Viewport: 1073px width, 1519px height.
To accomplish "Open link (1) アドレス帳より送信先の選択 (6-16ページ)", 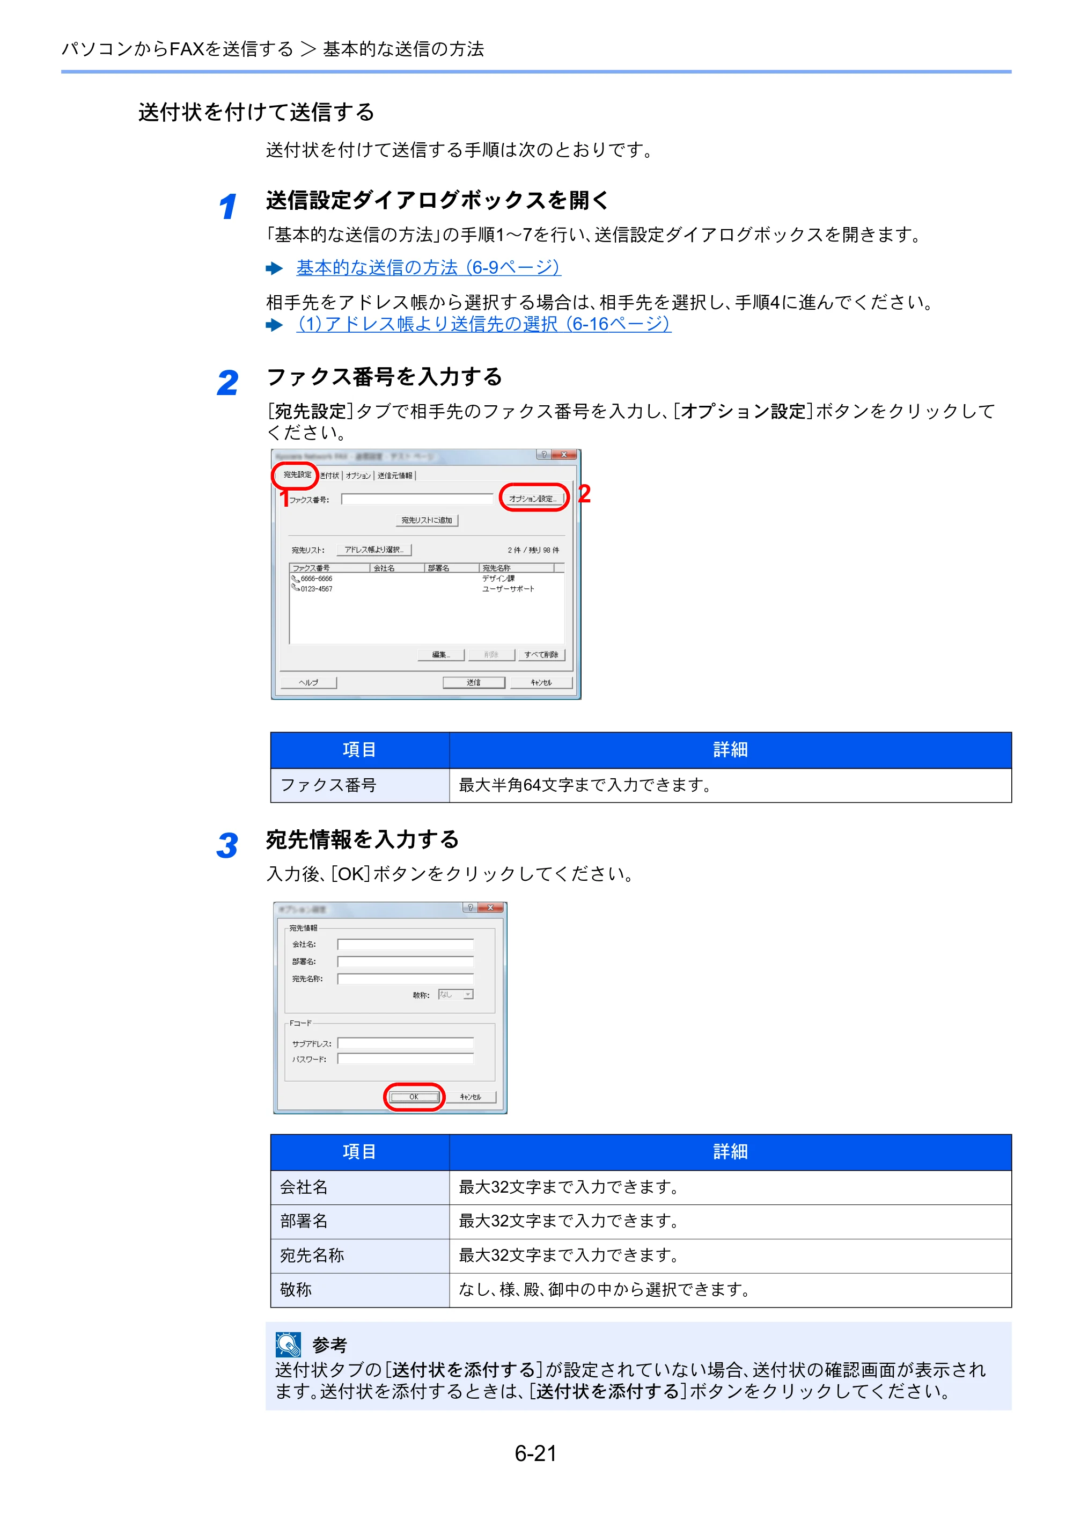I will (x=484, y=324).
